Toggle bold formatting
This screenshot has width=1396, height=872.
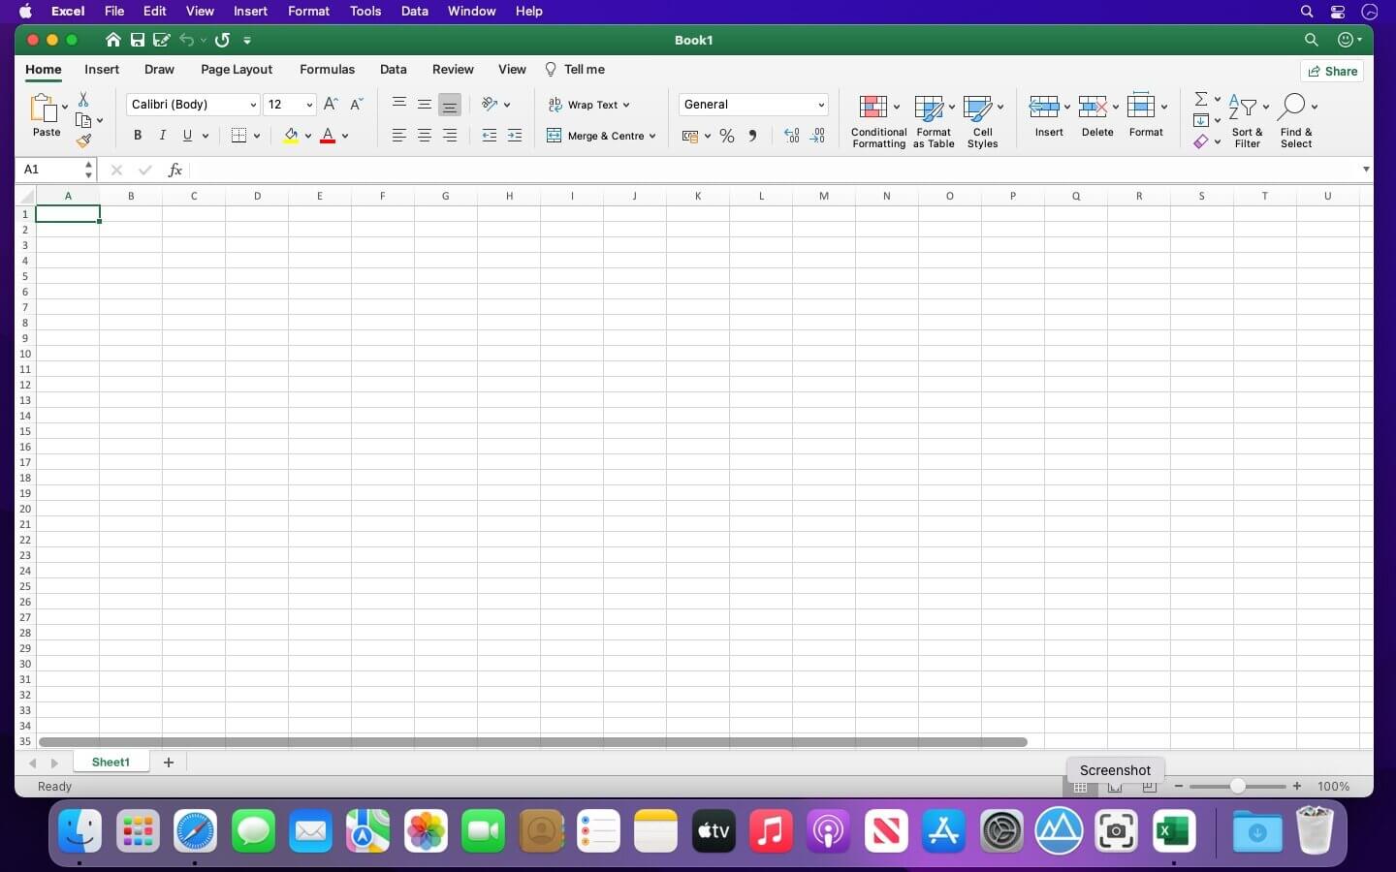point(137,135)
